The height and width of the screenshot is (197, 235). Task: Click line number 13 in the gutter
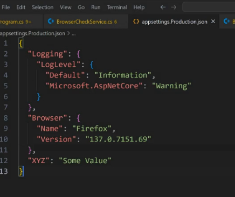4,171
